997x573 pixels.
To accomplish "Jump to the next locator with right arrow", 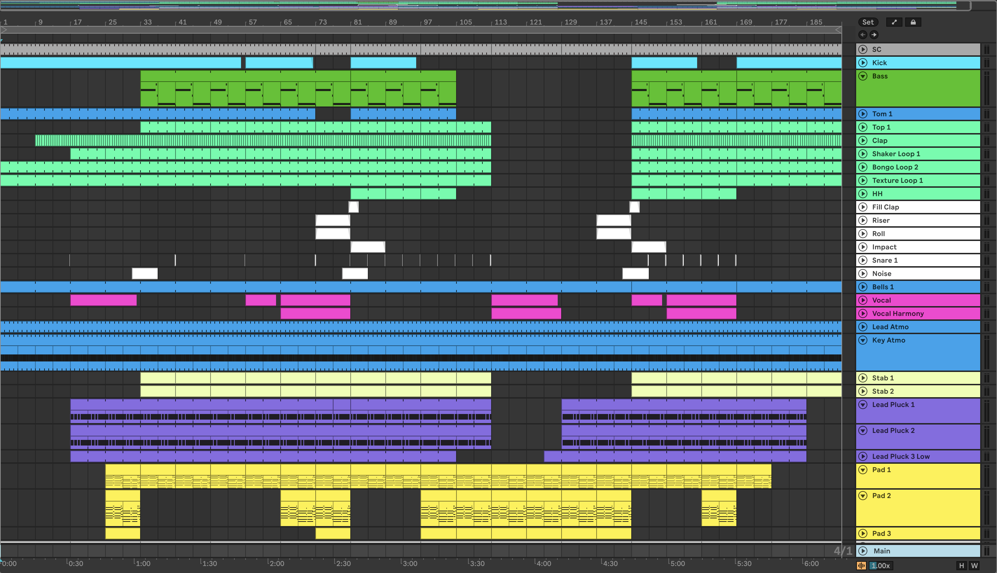I will point(874,35).
